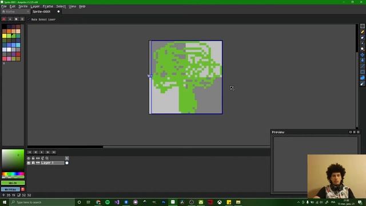Viewport: 366px width, 206px height.
Task: Play the animation
Action: (42, 152)
